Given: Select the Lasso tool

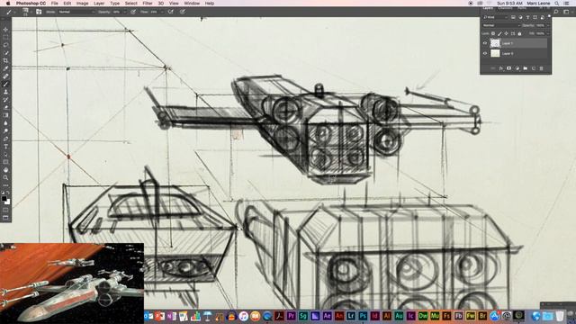Looking at the screenshot, I should [5, 45].
